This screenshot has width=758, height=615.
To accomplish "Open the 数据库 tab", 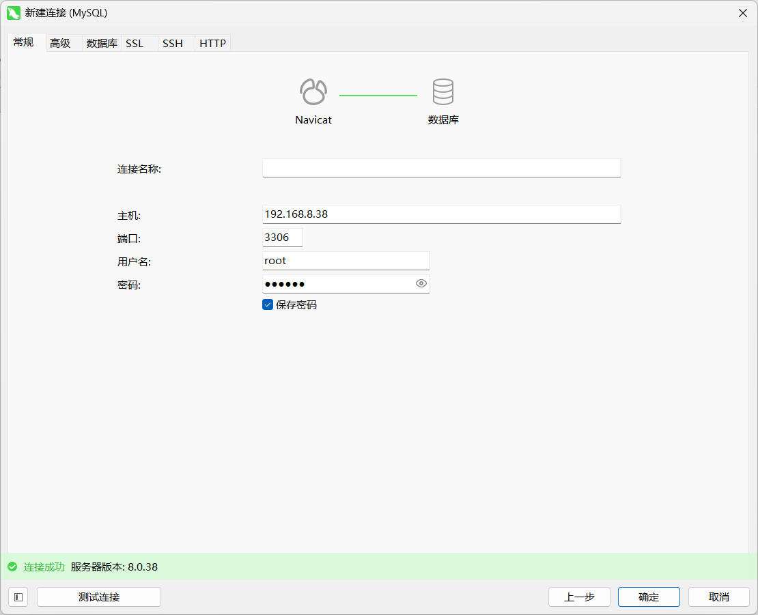I will [x=102, y=43].
